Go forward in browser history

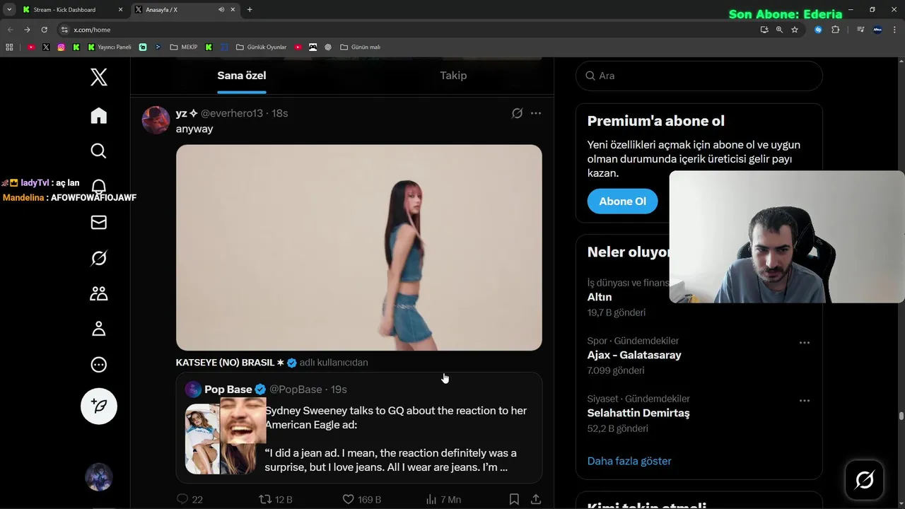(x=27, y=30)
